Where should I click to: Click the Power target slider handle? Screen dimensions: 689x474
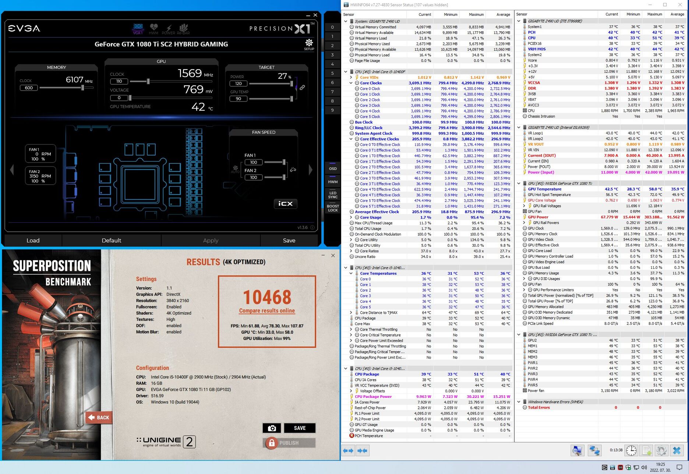291,83
